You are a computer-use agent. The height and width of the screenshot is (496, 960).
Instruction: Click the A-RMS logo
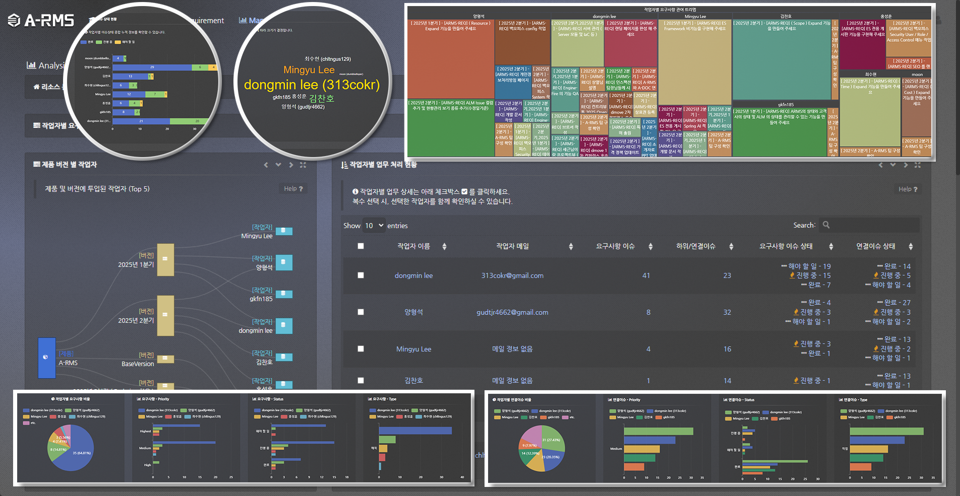click(41, 20)
